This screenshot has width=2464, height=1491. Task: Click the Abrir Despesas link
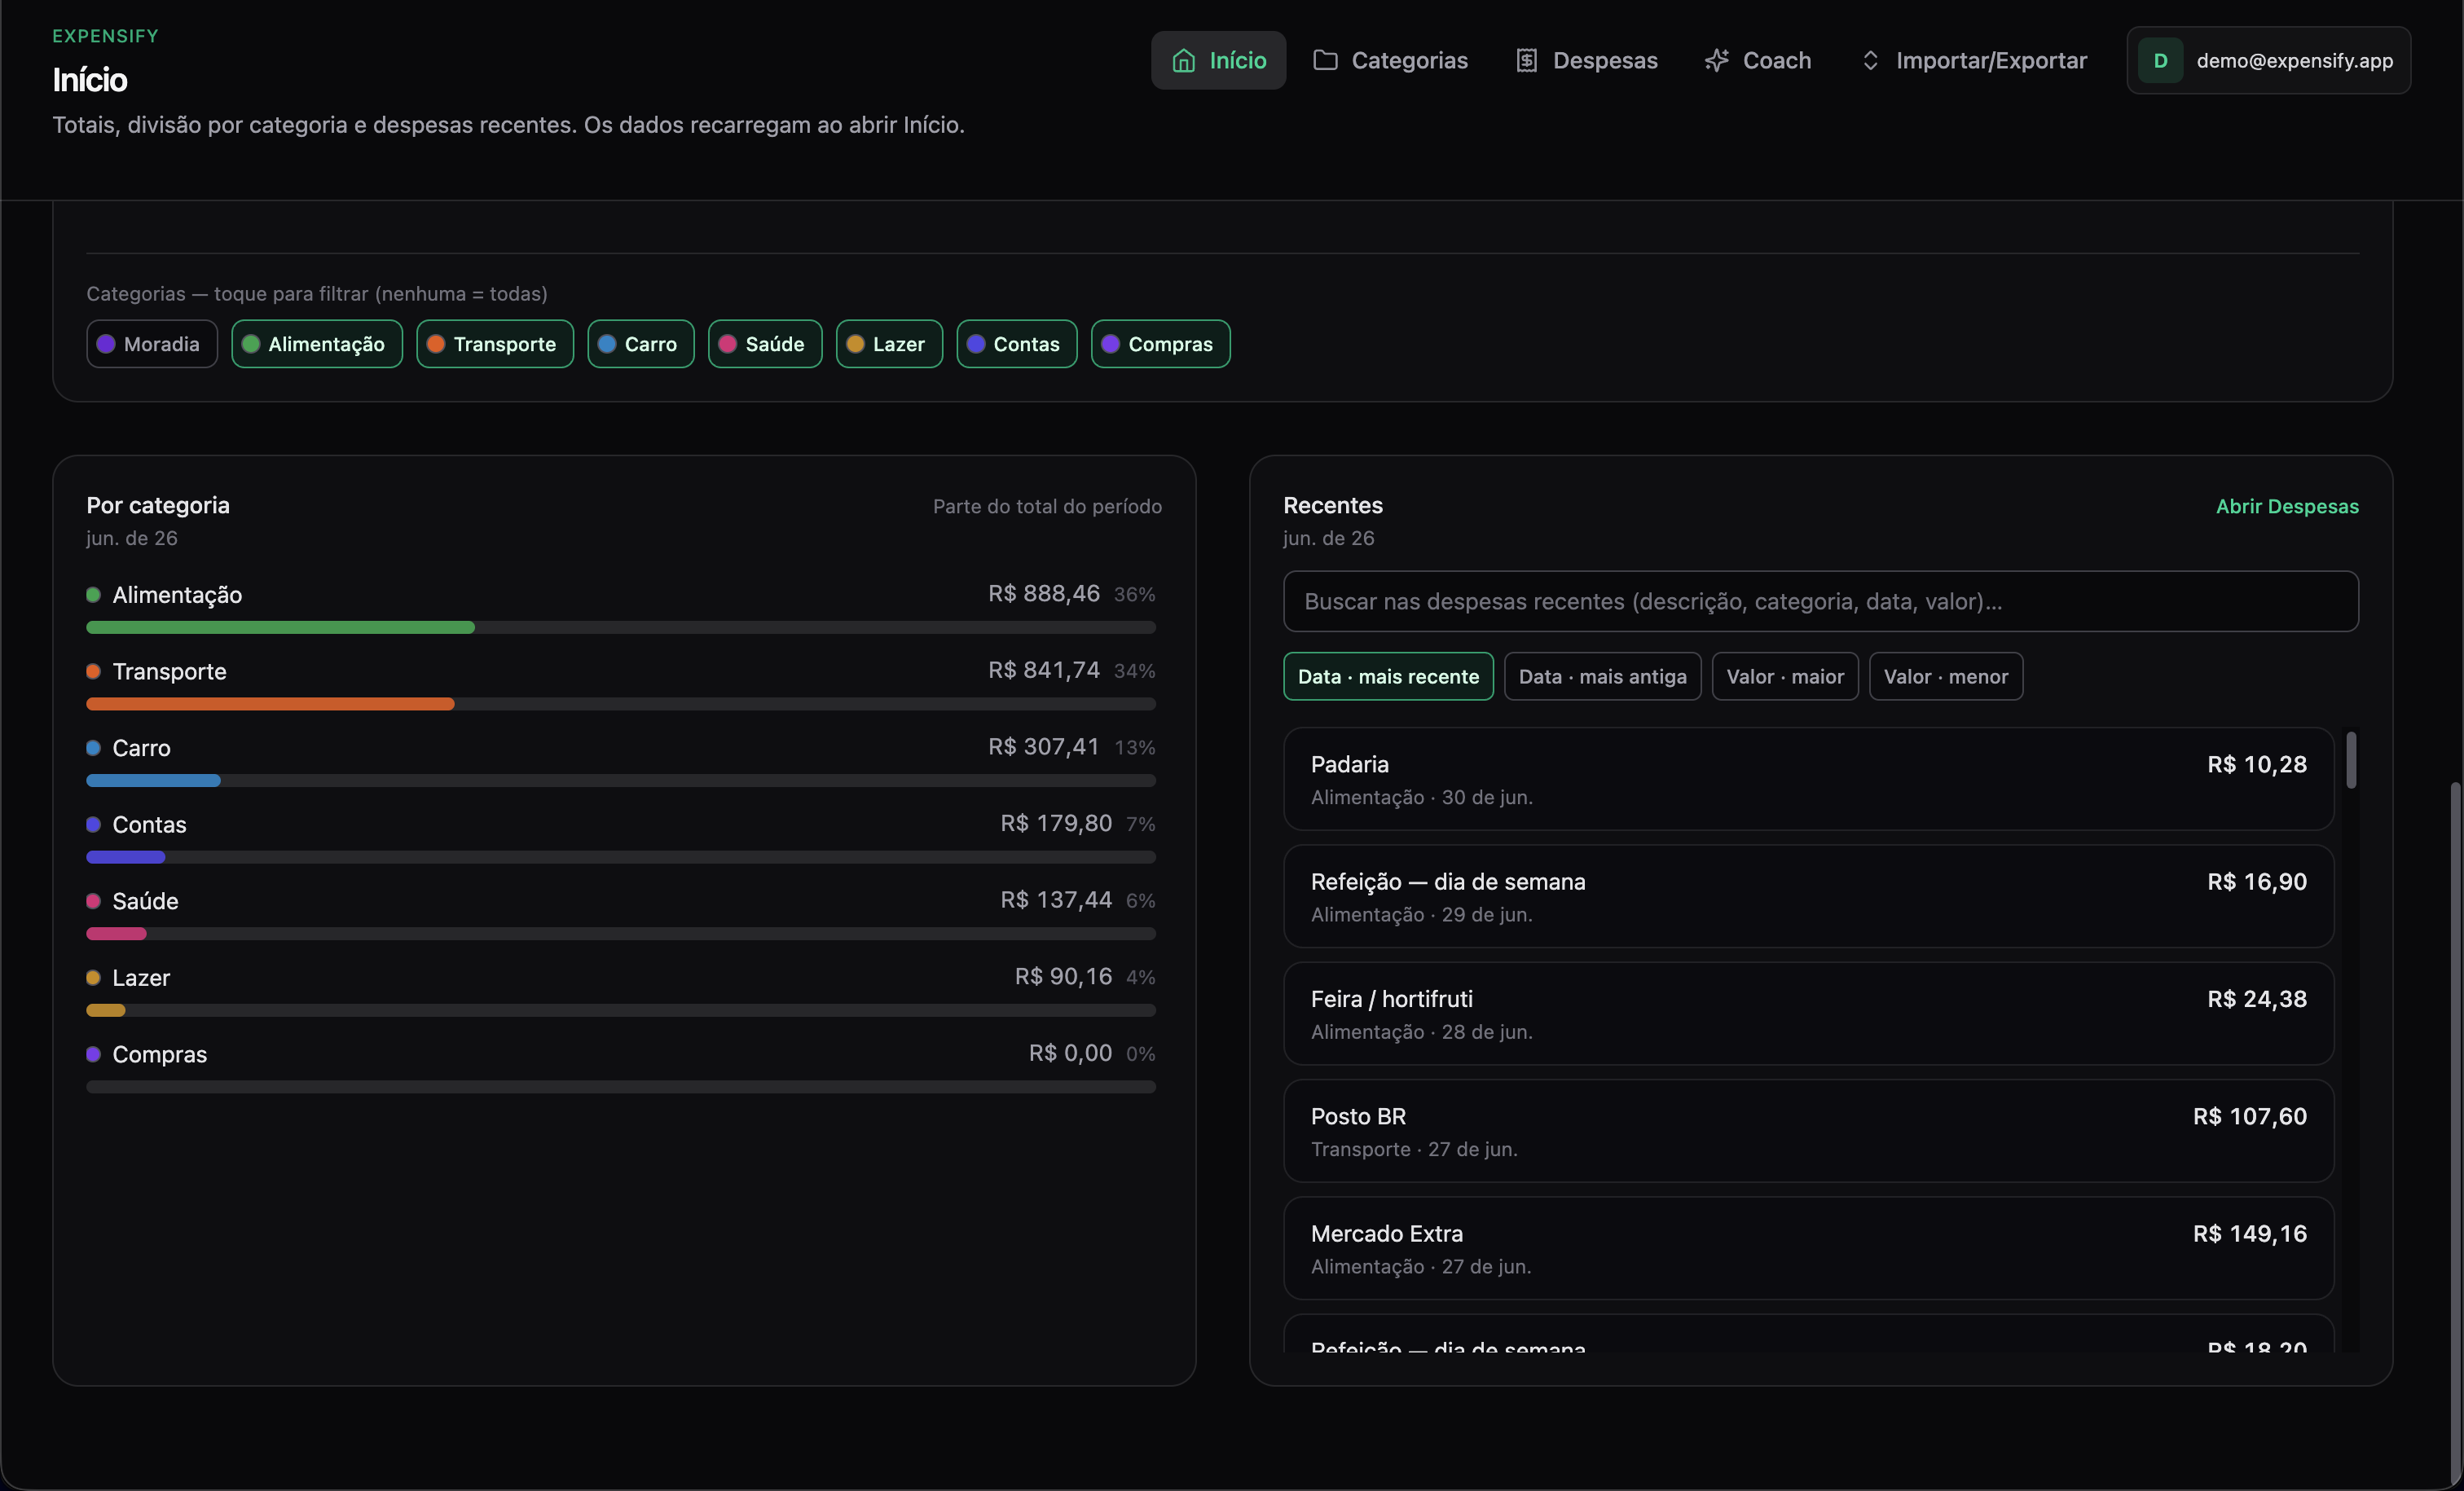click(x=2287, y=506)
